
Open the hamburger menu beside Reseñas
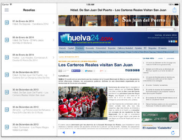[7, 10]
